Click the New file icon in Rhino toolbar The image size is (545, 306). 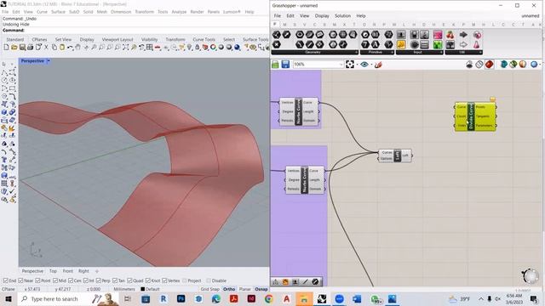pos(6,48)
